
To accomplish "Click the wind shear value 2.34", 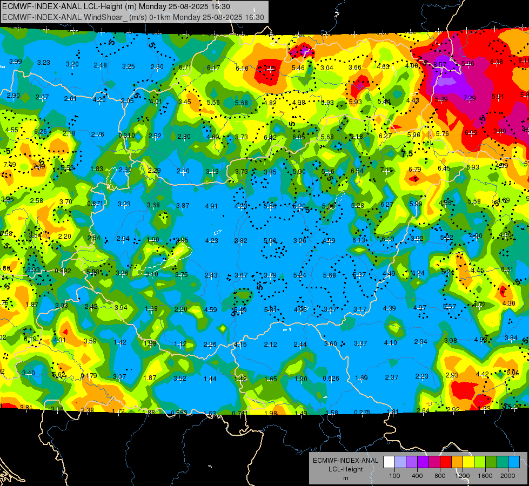I will [421, 342].
